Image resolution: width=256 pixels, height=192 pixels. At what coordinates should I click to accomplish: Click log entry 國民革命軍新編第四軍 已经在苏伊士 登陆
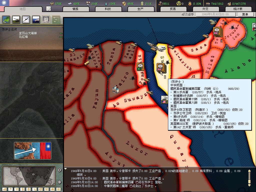[133, 182]
